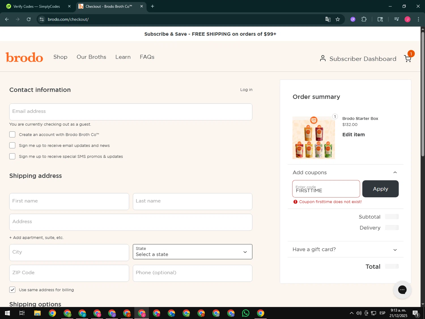This screenshot has width=425, height=319.
Task: Click the brodo logo
Action: coord(24,57)
